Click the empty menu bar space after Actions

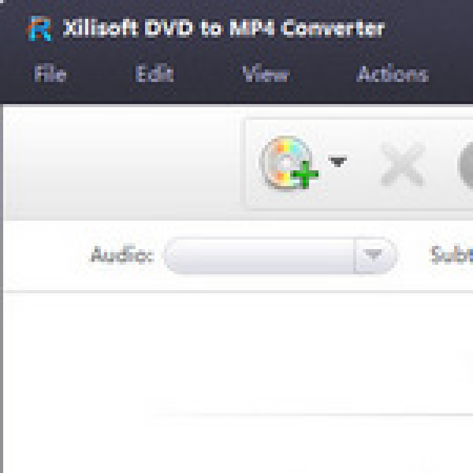click(452, 74)
